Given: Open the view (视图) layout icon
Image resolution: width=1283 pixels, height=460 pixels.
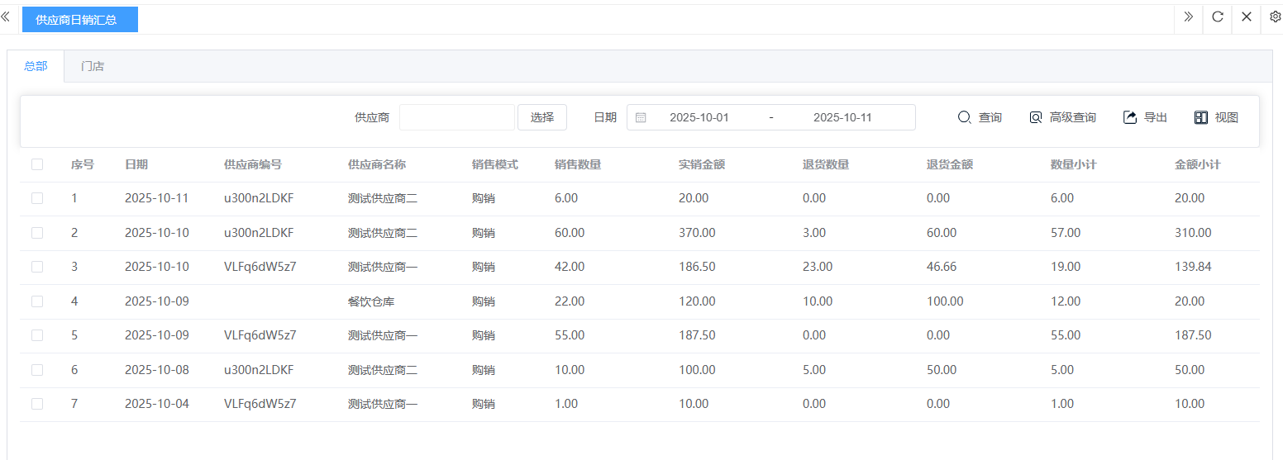Looking at the screenshot, I should (x=1201, y=117).
